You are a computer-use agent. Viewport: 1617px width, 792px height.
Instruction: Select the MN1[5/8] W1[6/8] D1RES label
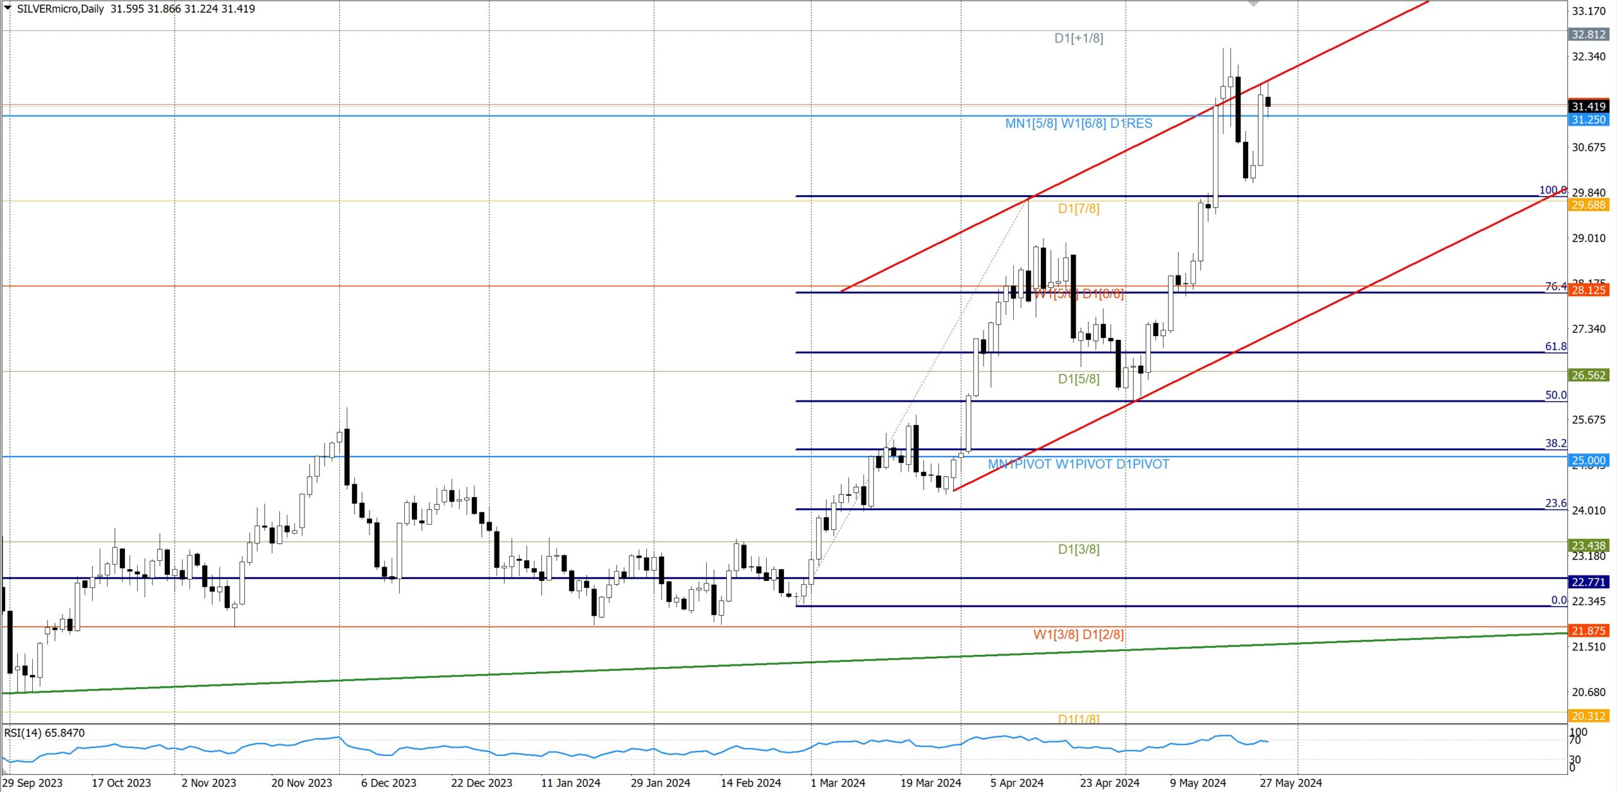[x=1078, y=124]
